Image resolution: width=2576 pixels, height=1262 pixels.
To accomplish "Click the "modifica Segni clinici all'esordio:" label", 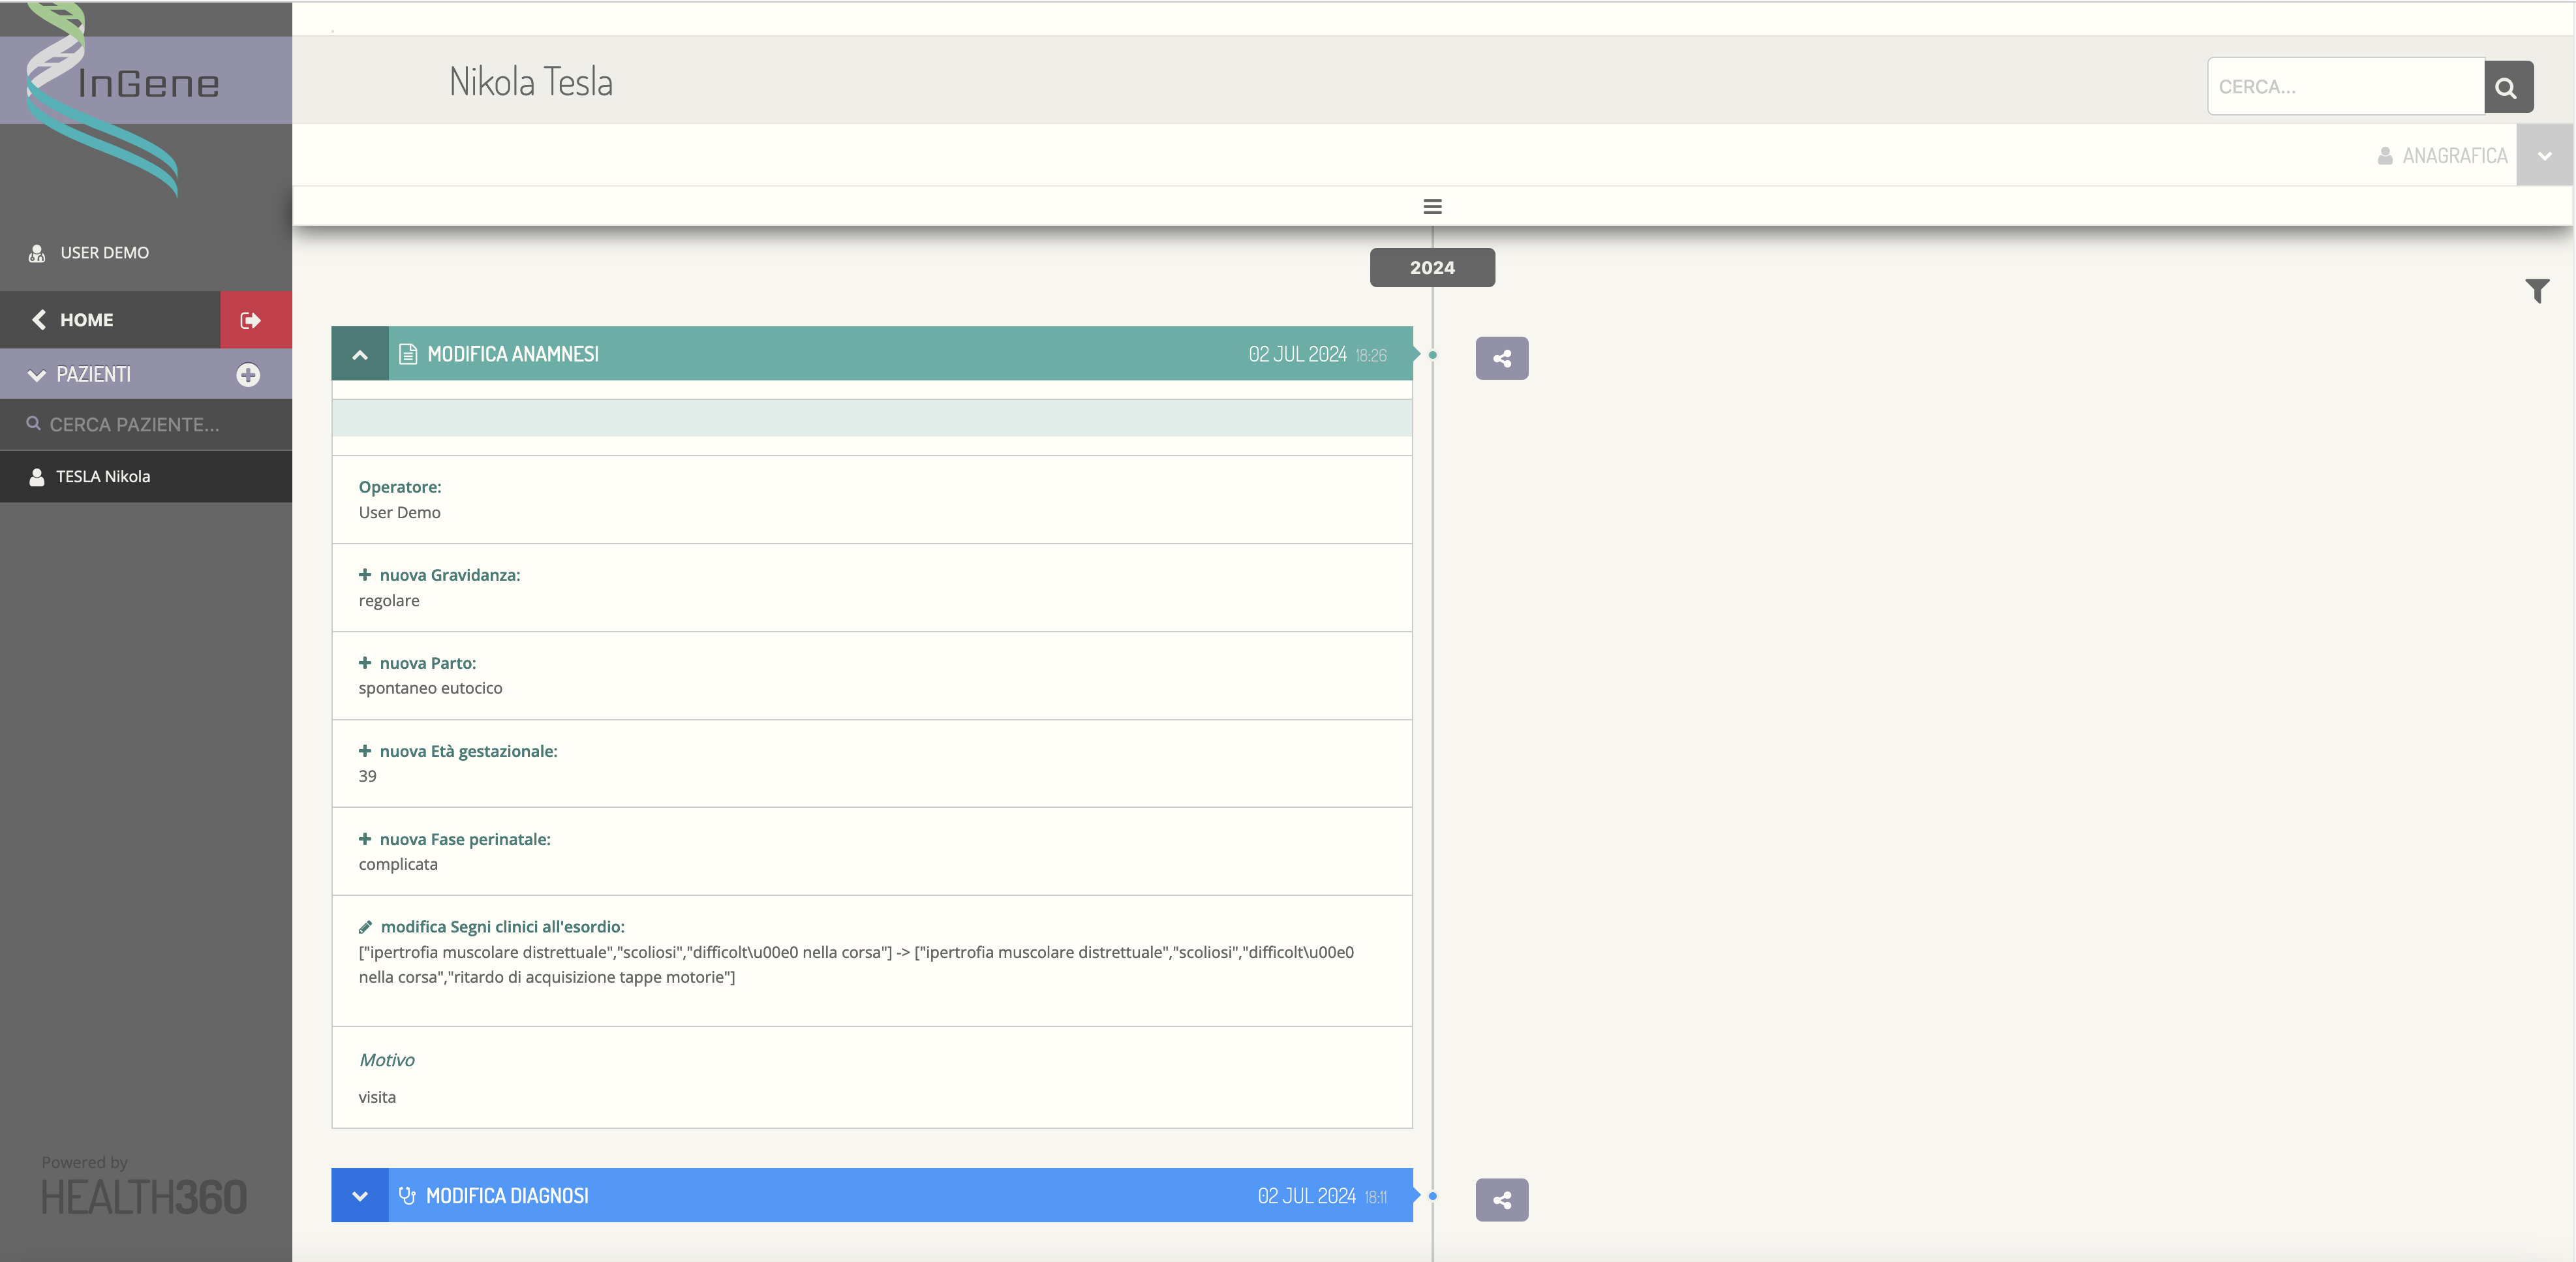I will pyautogui.click(x=503, y=927).
